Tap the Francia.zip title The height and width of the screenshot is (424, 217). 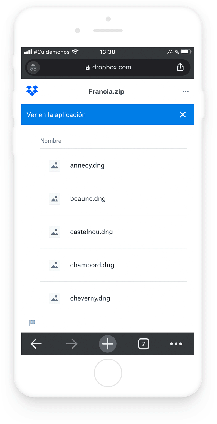click(106, 91)
